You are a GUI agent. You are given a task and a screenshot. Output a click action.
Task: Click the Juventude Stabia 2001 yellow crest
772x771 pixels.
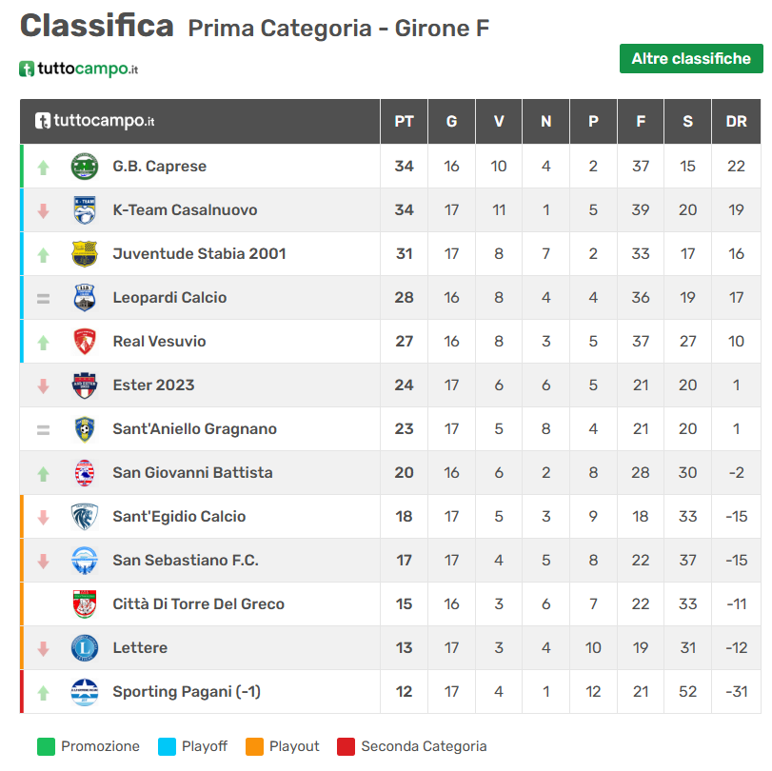point(84,254)
